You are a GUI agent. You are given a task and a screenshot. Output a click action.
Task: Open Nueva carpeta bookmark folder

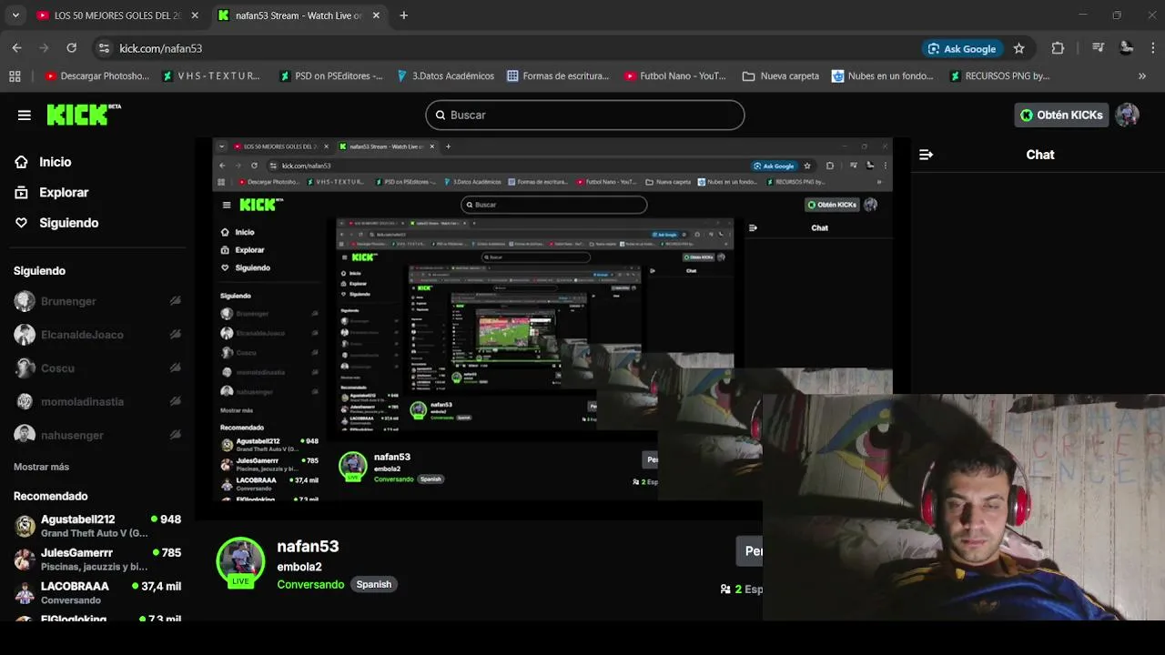[x=781, y=76]
